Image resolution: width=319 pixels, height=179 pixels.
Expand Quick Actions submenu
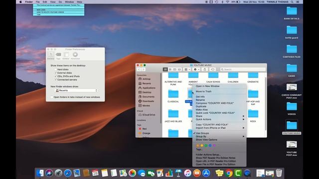pyautogui.click(x=219, y=119)
